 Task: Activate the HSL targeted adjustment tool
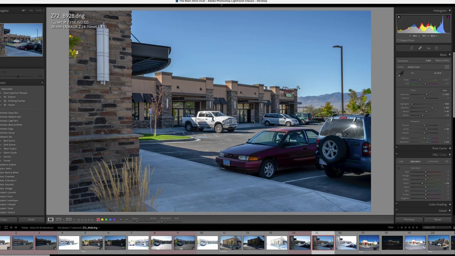(398, 168)
